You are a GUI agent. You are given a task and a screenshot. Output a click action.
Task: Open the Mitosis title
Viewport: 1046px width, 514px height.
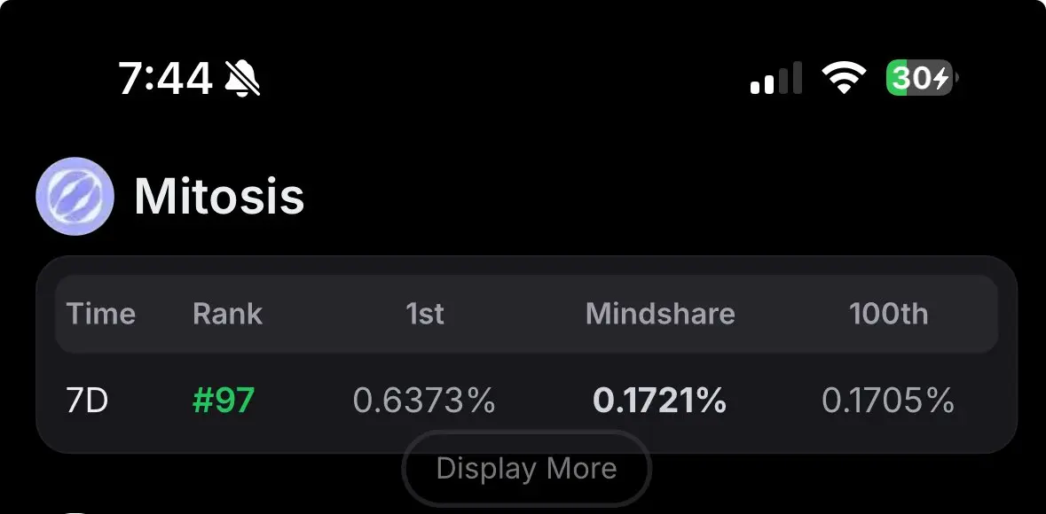coord(219,197)
